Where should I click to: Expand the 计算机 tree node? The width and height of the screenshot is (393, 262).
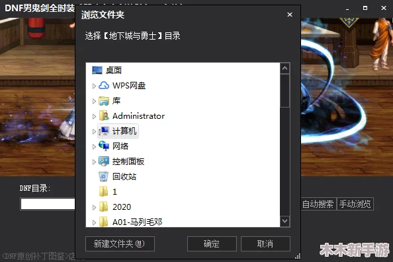[94, 131]
